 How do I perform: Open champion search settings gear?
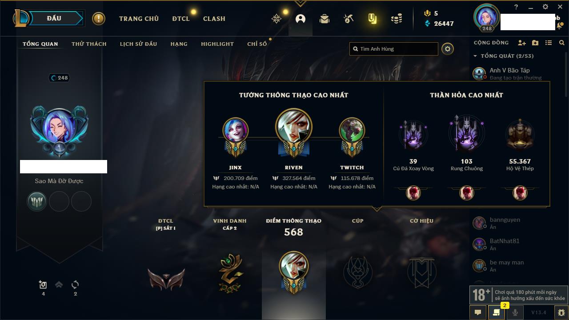point(448,49)
